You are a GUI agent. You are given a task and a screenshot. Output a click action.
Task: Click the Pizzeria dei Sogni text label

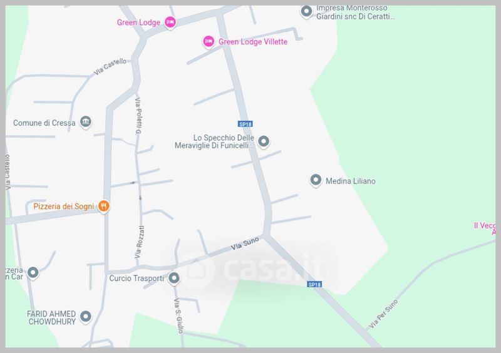click(x=64, y=207)
